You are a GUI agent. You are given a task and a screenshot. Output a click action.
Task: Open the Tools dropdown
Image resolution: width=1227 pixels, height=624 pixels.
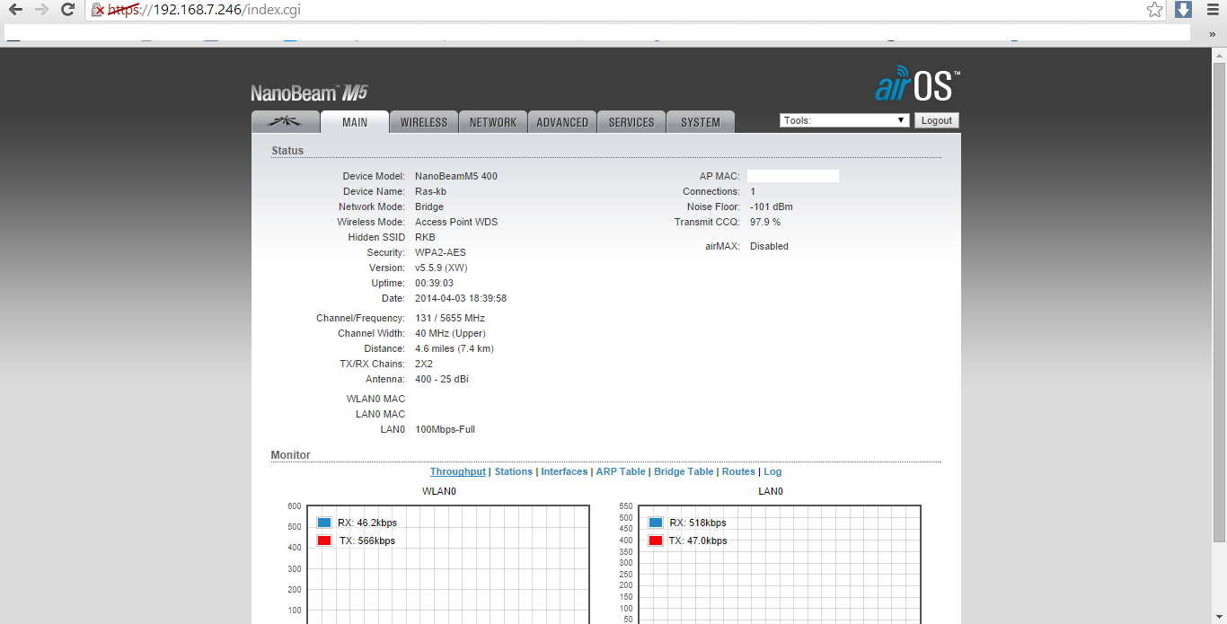[844, 120]
